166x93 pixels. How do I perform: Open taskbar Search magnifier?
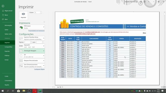(8, 91)
